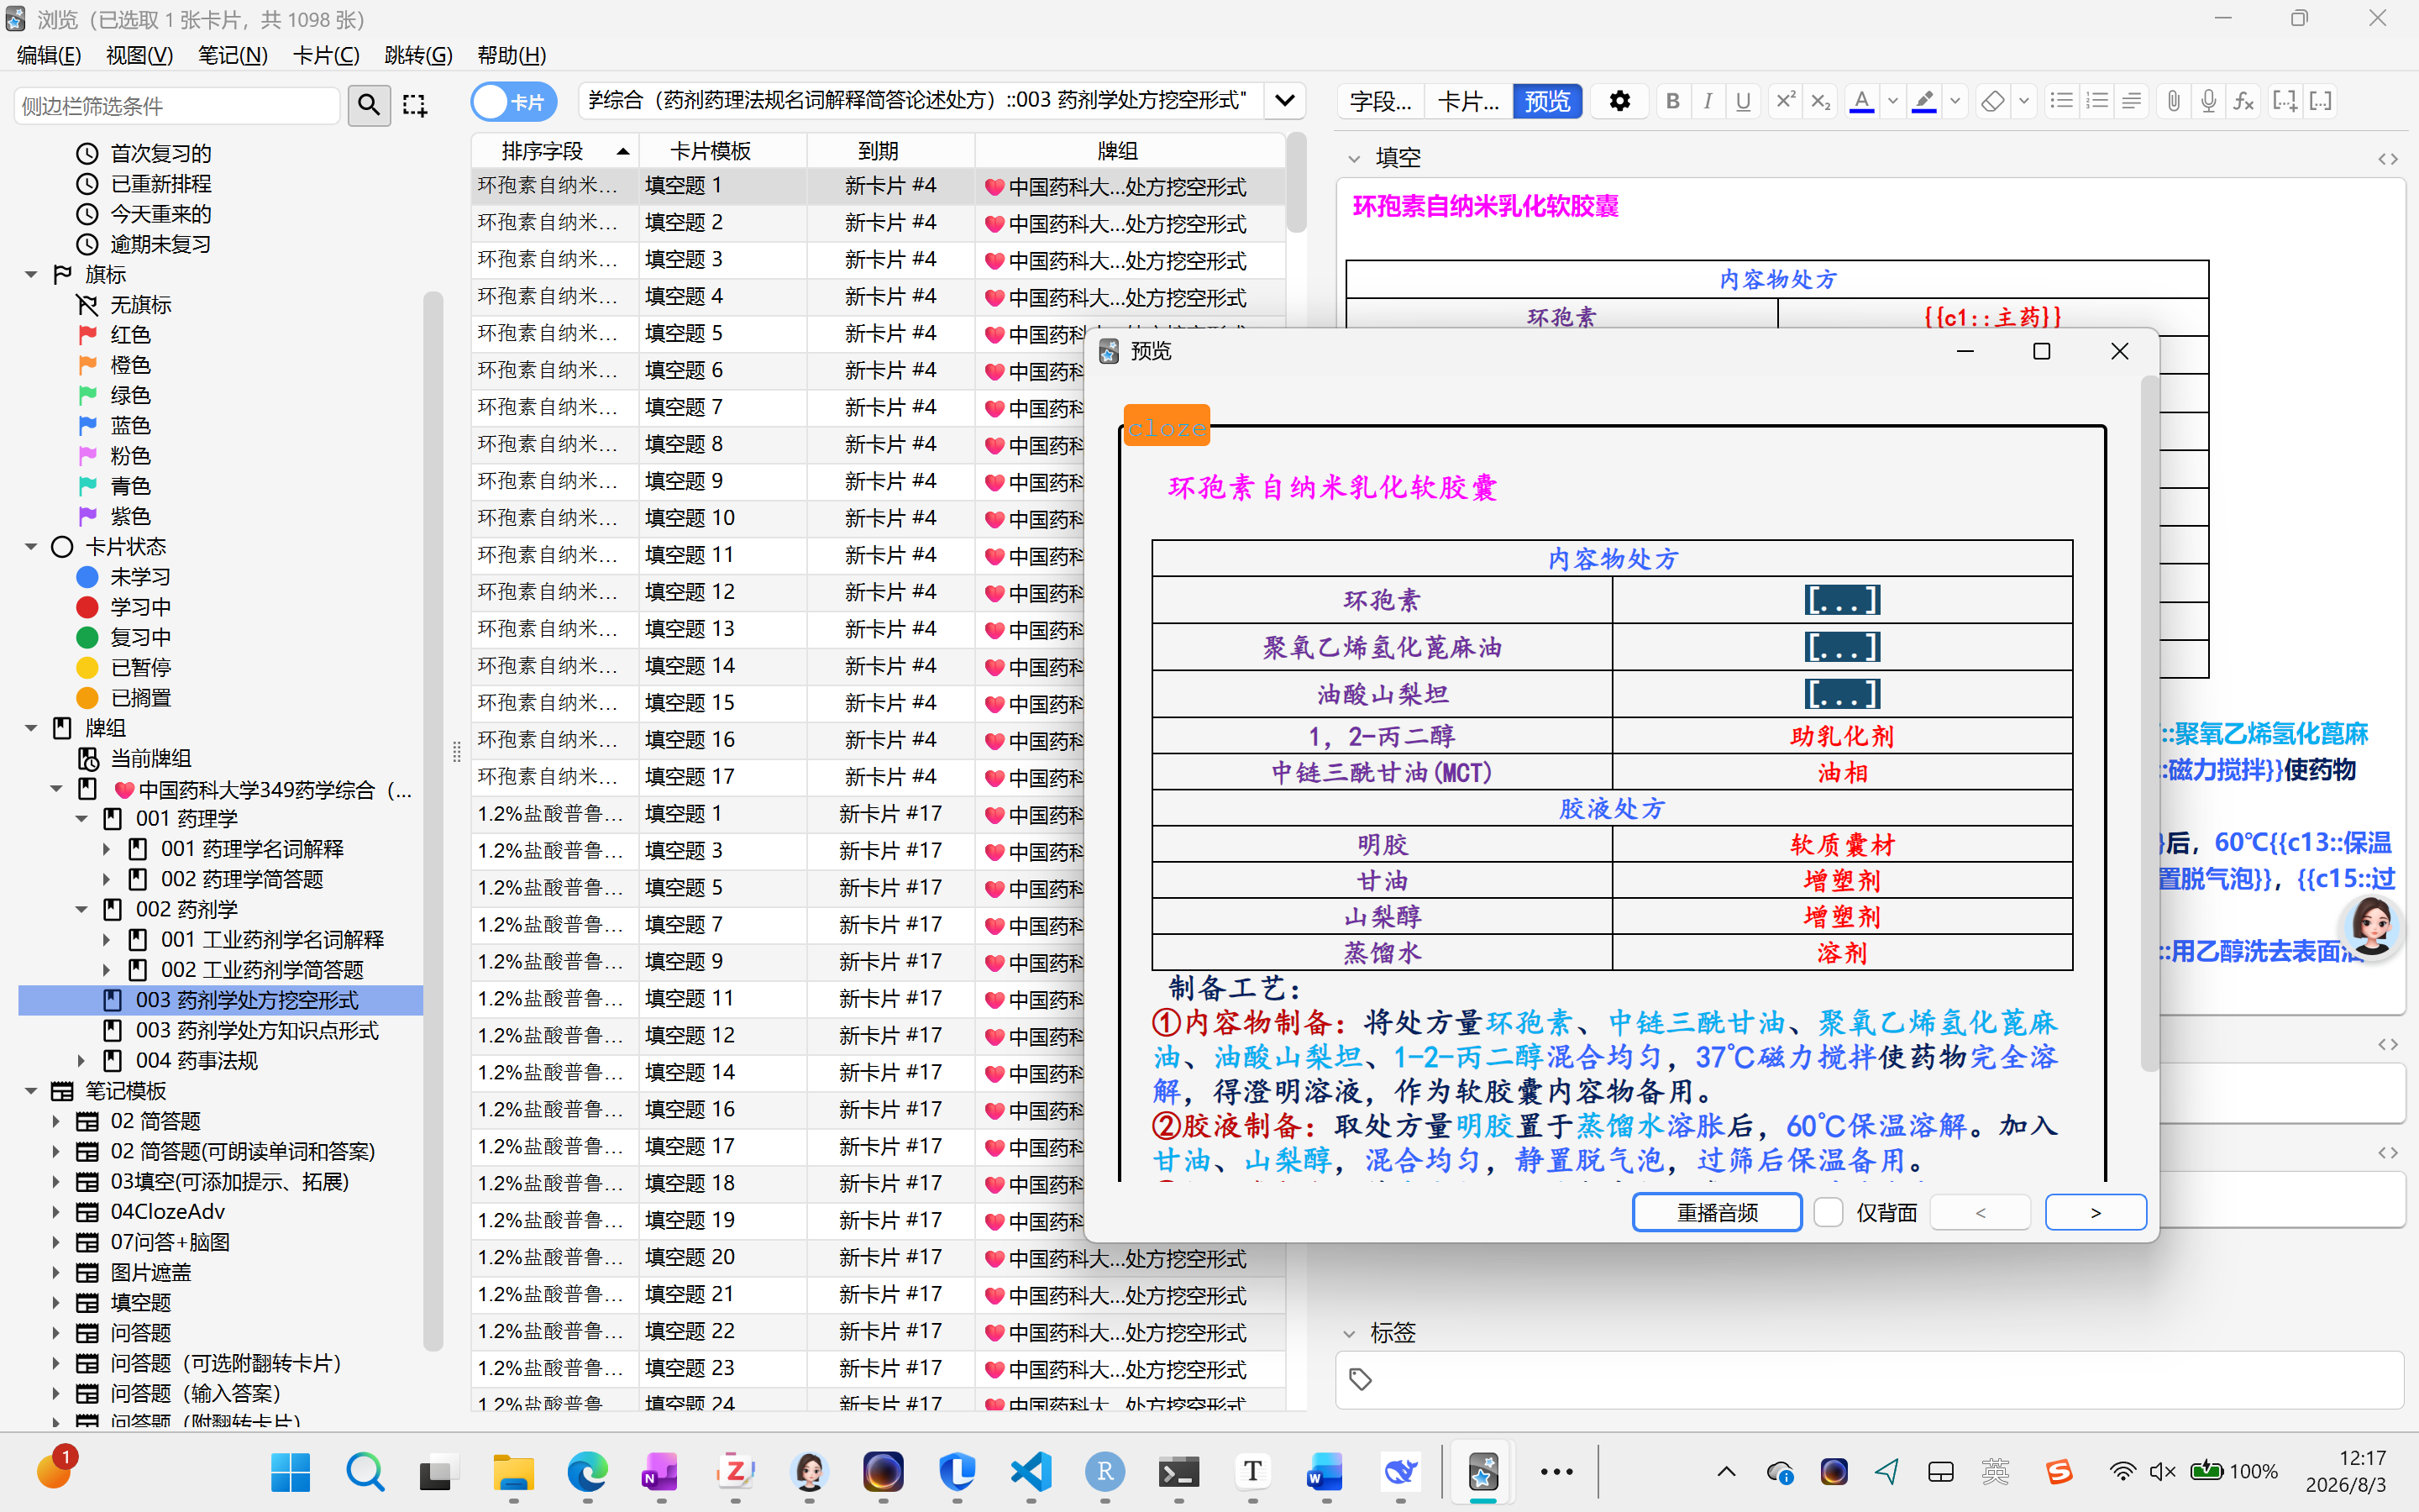Click the eraser remove-formatting icon
The height and width of the screenshot is (1512, 2419).
click(1992, 101)
